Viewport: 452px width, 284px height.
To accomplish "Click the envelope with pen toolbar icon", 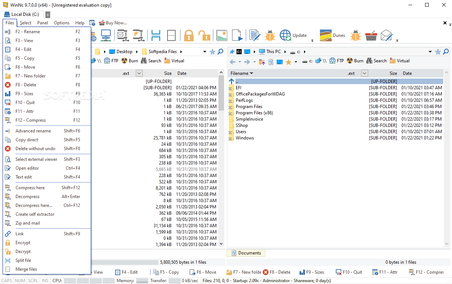I will click(386, 35).
